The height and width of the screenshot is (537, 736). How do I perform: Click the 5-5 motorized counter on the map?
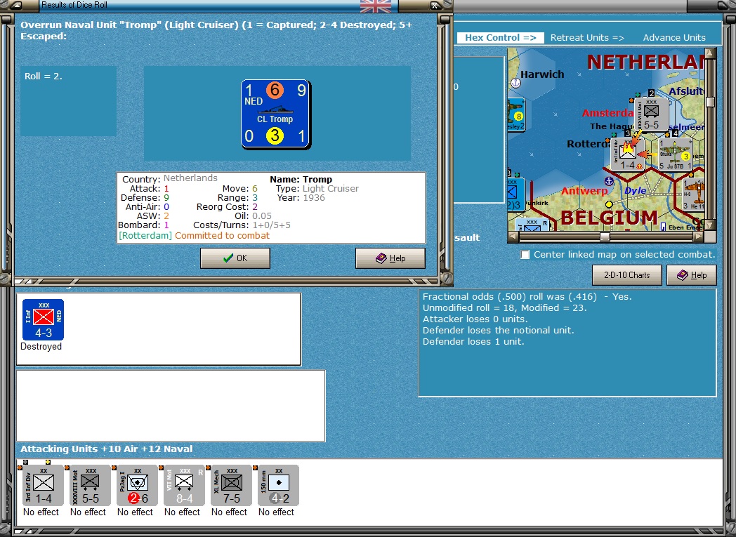point(652,114)
